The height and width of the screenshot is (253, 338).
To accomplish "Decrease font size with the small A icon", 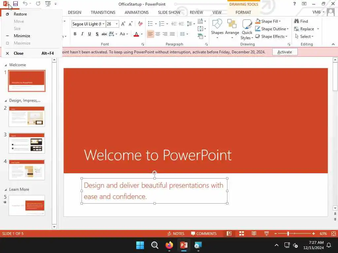I will pos(130,24).
